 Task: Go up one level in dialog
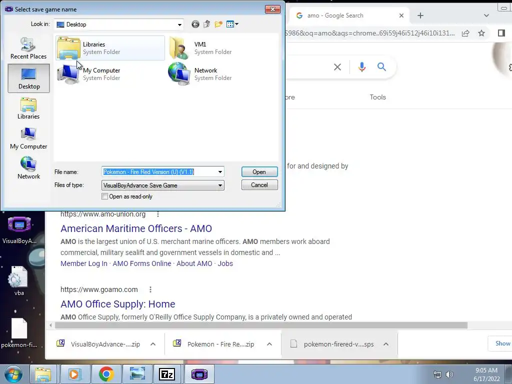(206, 24)
